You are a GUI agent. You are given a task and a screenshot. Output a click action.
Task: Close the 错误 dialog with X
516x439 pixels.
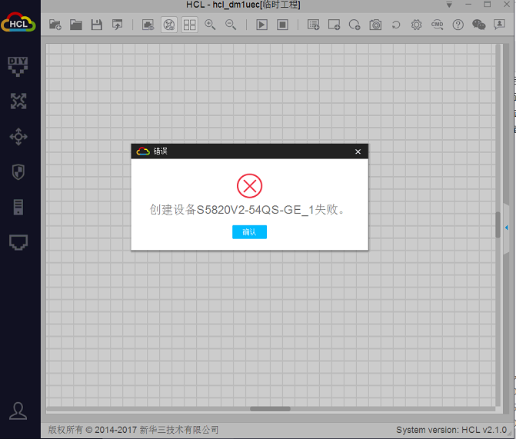coord(358,151)
